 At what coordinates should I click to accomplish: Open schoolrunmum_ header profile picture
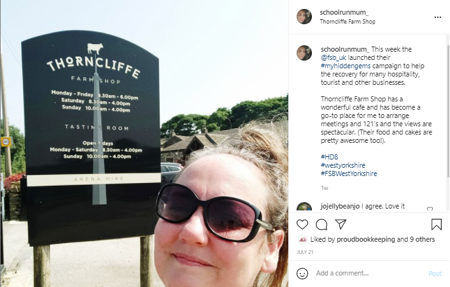(304, 17)
